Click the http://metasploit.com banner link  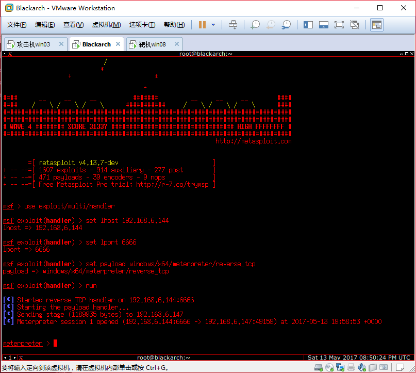pos(254,141)
